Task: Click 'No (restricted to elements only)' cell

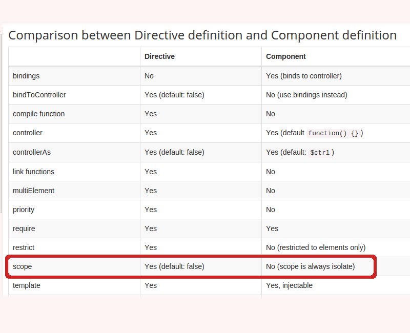Action: (x=316, y=247)
